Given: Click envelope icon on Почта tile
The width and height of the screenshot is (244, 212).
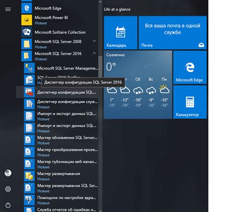Looking at the screenshot, I should coord(201,45).
